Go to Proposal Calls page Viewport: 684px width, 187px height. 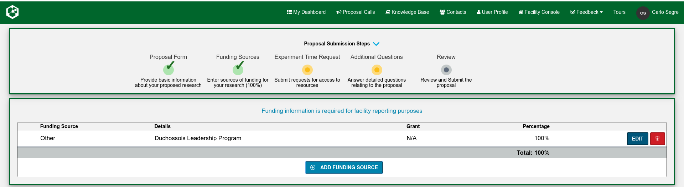pos(356,12)
